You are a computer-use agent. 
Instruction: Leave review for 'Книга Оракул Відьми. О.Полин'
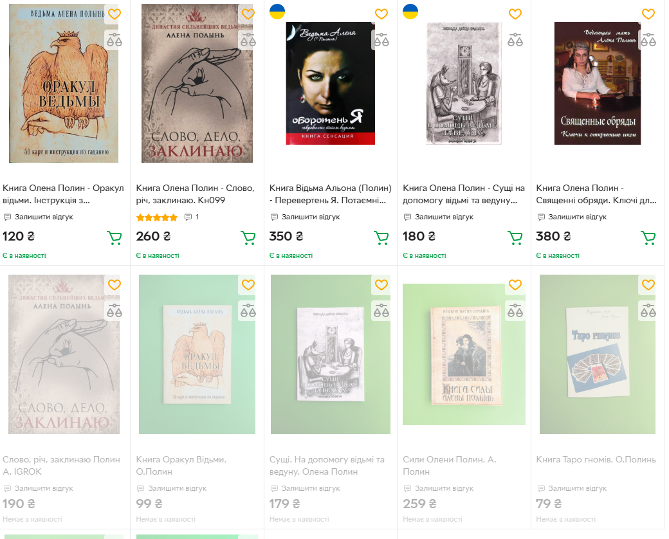(171, 488)
